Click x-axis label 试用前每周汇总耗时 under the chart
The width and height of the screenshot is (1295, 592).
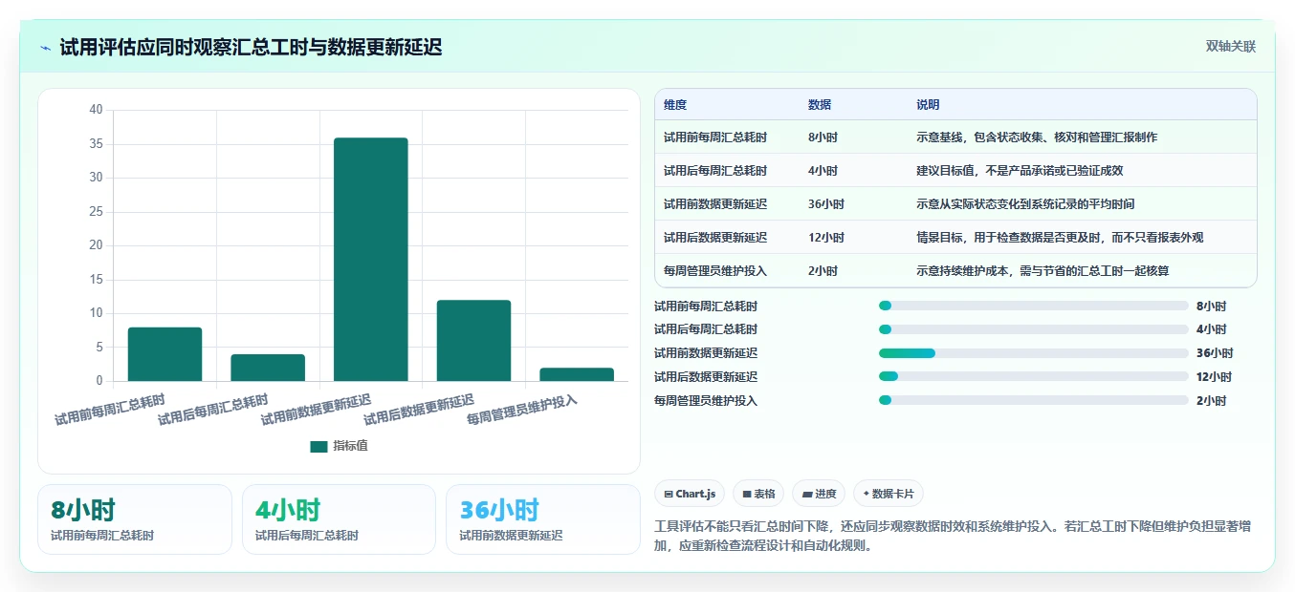pyautogui.click(x=109, y=410)
